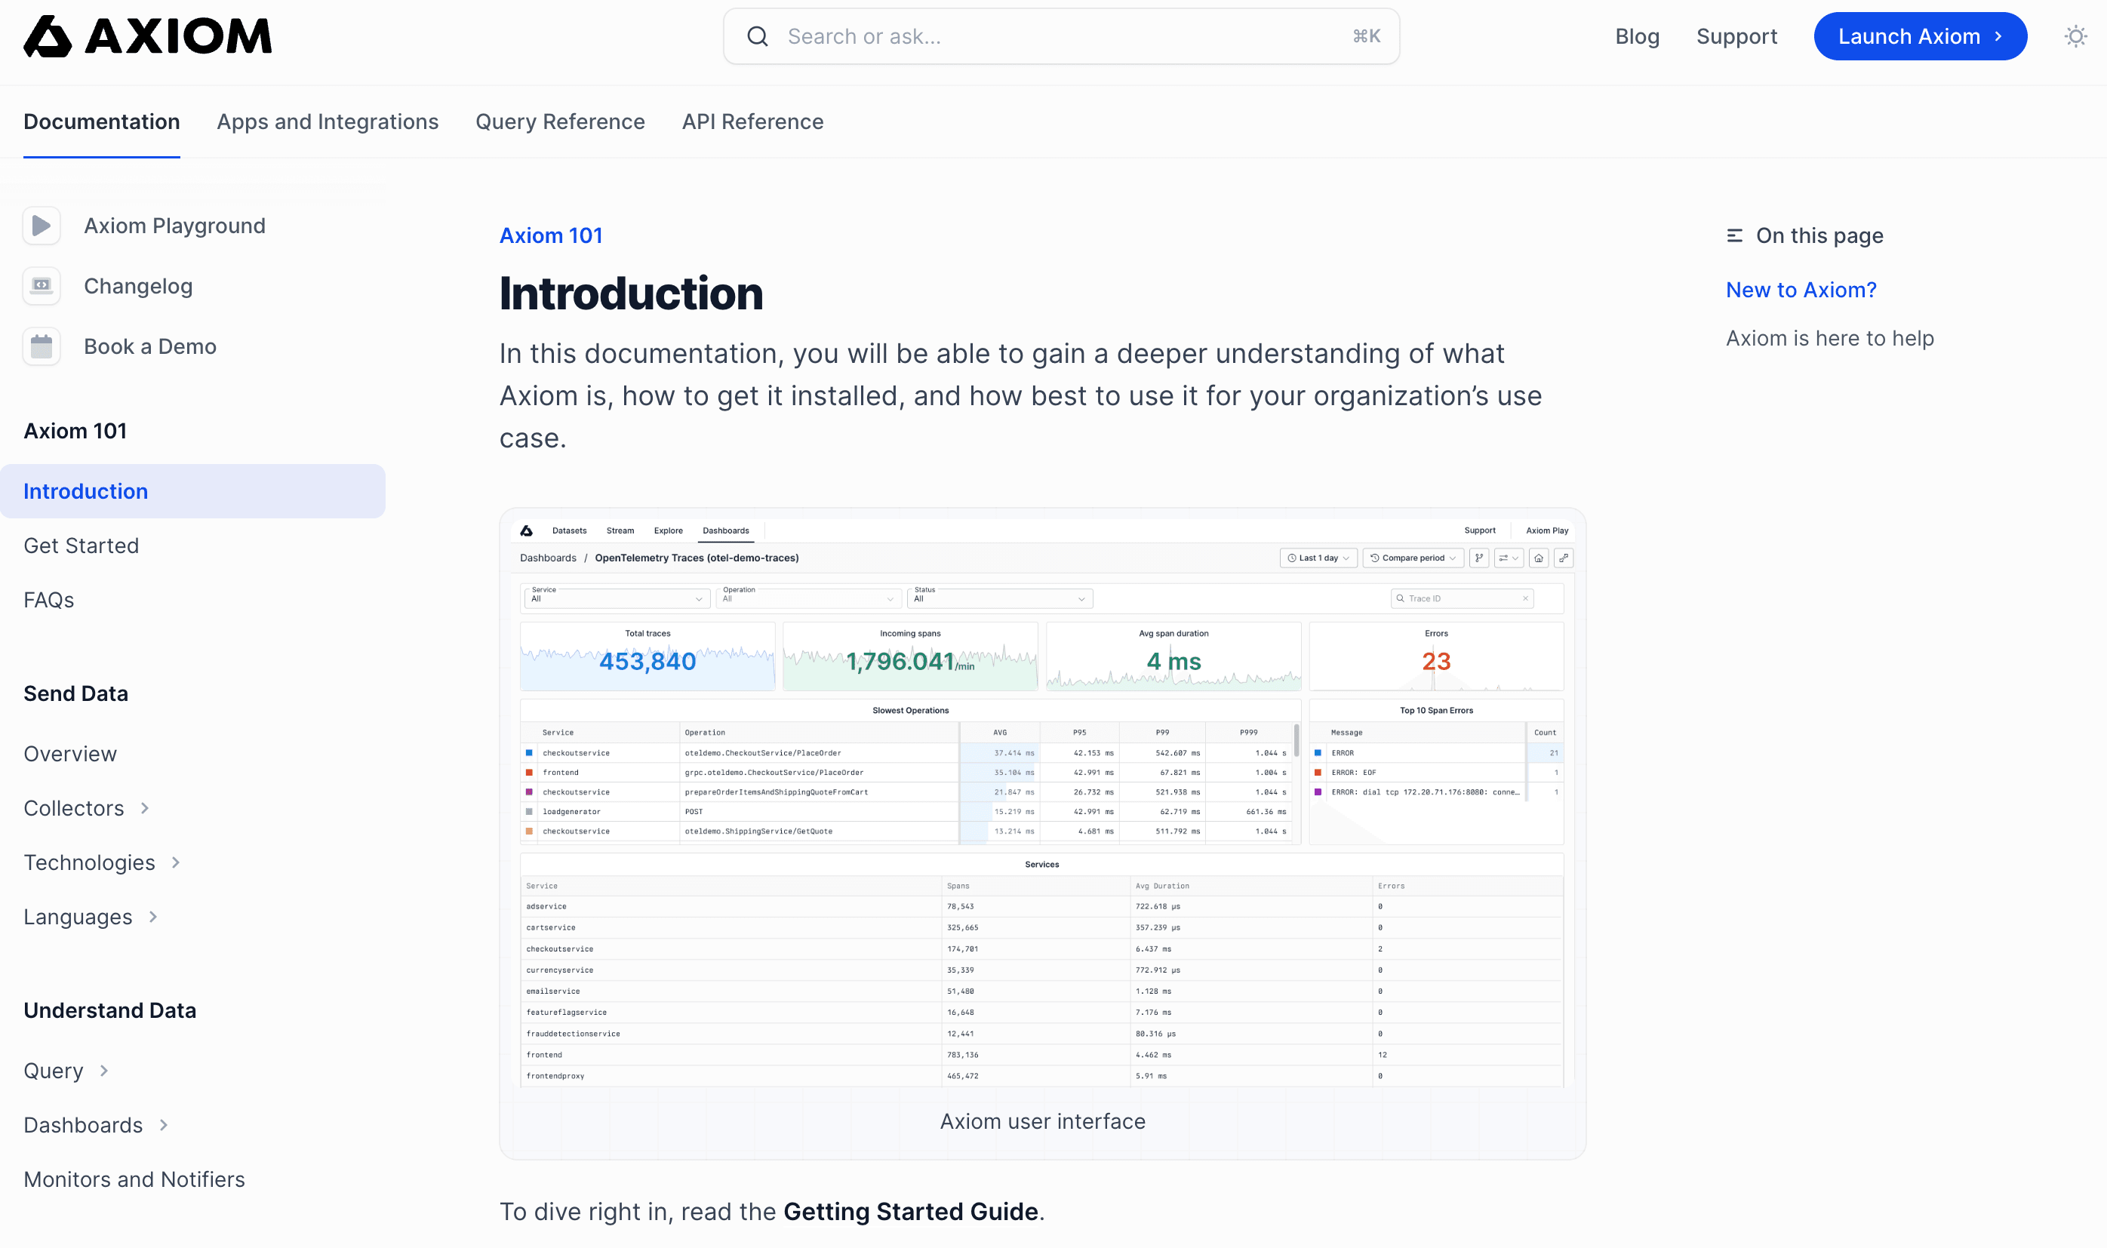Click the Trace ID search field
The height and width of the screenshot is (1248, 2107).
(1462, 599)
